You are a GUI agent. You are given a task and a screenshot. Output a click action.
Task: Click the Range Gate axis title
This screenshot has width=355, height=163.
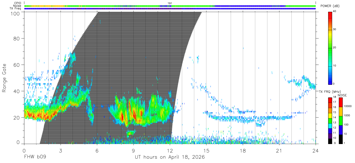(5, 78)
